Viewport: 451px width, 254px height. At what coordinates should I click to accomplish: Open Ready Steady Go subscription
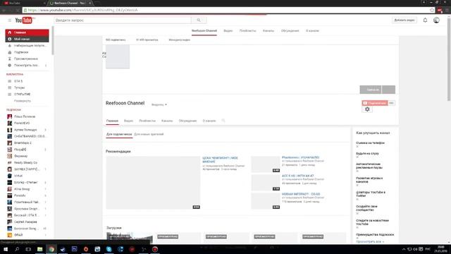pyautogui.click(x=25, y=163)
